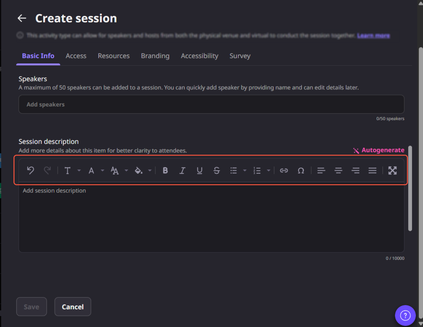Toggle bold text formatting
This screenshot has width=423, height=327.
(165, 170)
